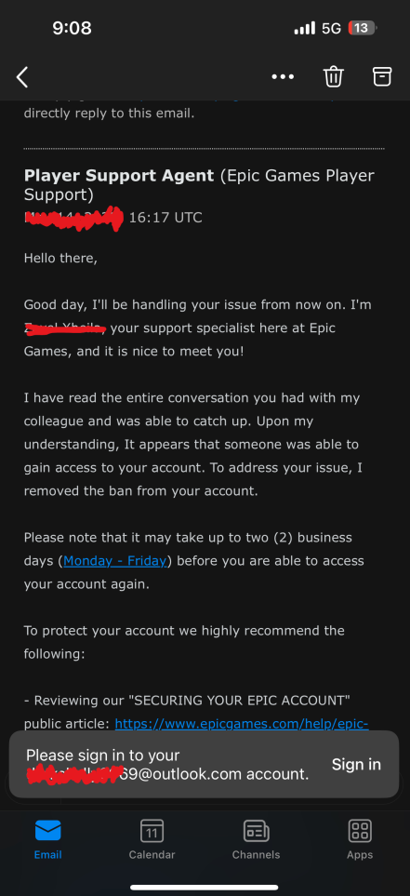Tap the home indicator bar at bottom
The image size is (410, 896).
pos(205,888)
